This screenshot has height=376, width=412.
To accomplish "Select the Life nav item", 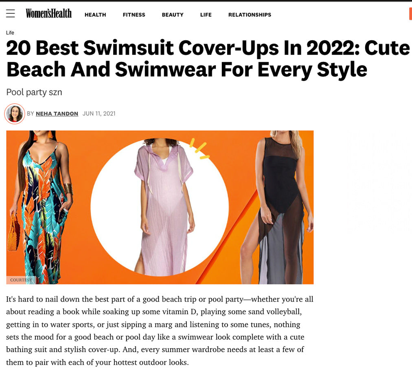I will (x=206, y=15).
